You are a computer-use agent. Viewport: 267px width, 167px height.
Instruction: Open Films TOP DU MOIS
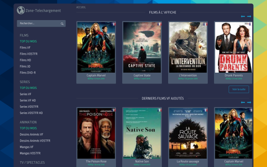click(x=28, y=41)
